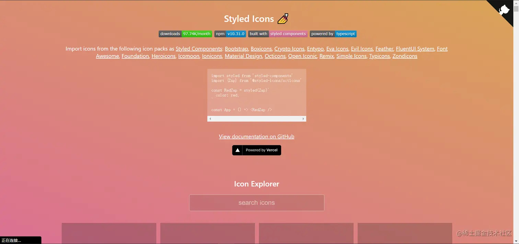The height and width of the screenshot is (244, 519).
Task: Click the page scrollbar up arrow
Action: pos(516,3)
